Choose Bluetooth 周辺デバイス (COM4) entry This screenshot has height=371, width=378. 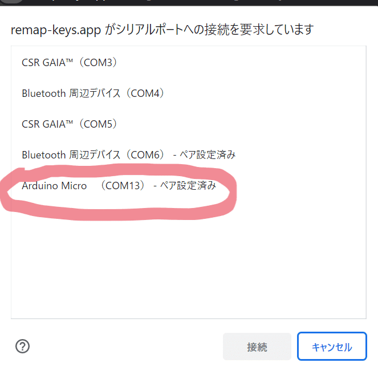point(189,93)
